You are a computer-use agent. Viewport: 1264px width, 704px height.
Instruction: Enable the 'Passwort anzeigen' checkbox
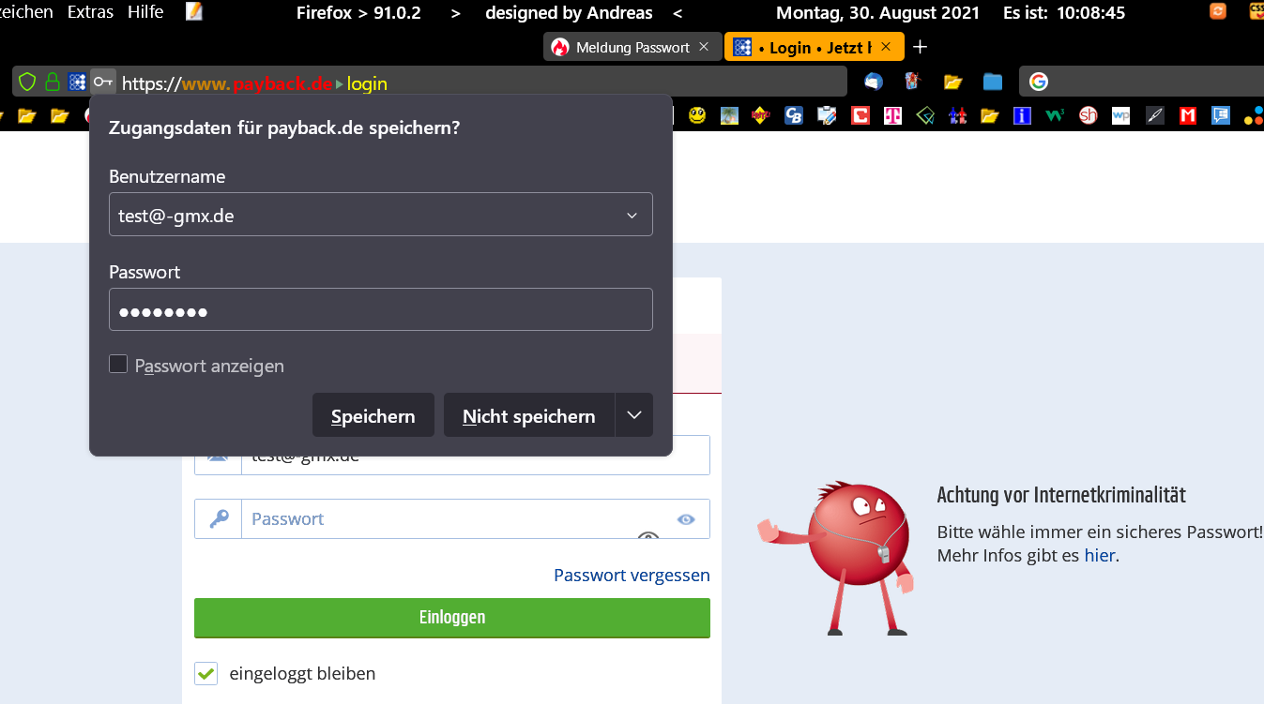(118, 364)
